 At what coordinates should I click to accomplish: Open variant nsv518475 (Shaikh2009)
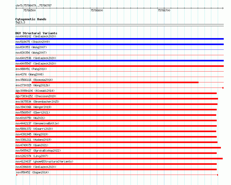coord(33,42)
